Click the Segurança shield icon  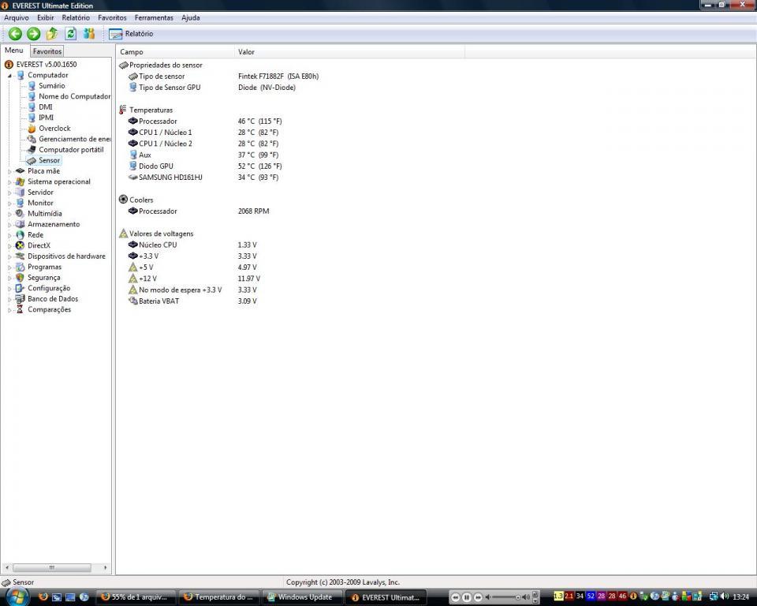pos(20,278)
